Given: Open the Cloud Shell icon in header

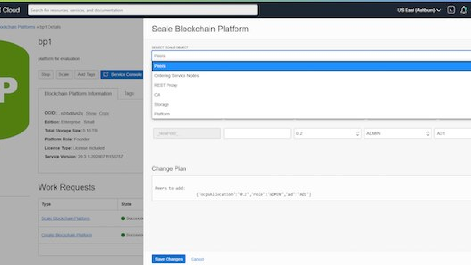Looking at the screenshot, I should tap(451, 10).
